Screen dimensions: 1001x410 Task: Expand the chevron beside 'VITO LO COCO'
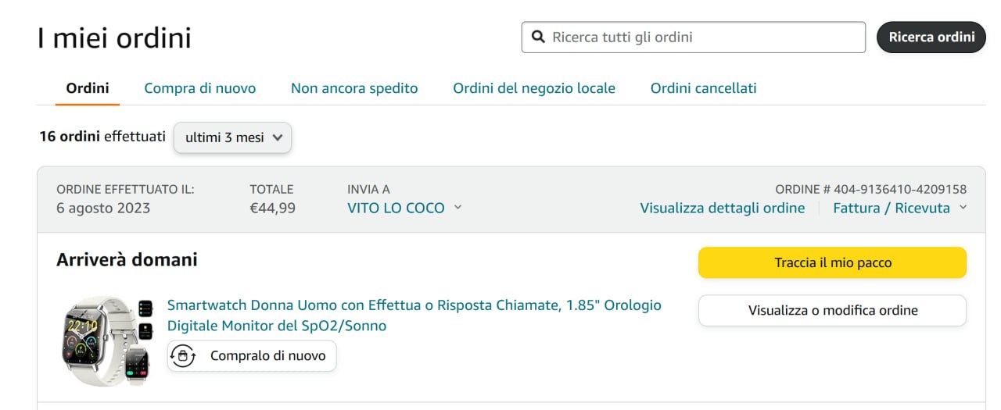(457, 207)
